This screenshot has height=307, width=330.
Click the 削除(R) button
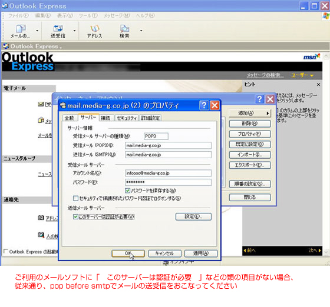250,124
